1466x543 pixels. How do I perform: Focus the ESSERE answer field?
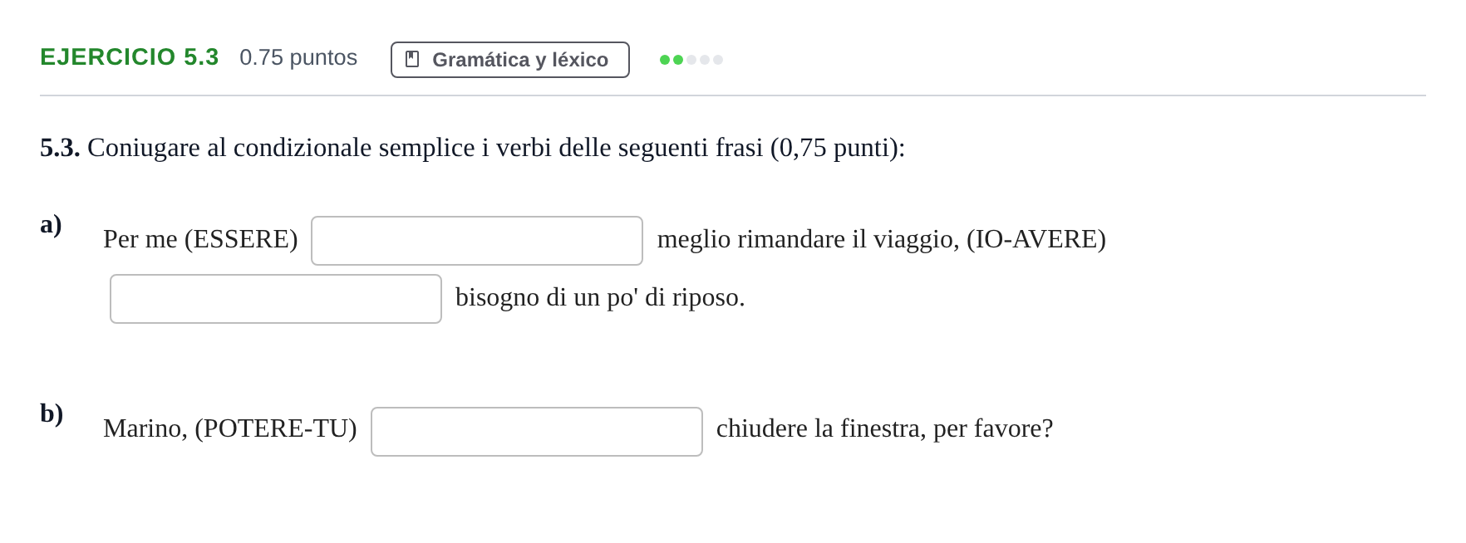(x=477, y=241)
